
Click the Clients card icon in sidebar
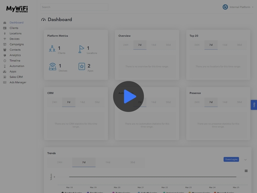[x=5, y=28]
